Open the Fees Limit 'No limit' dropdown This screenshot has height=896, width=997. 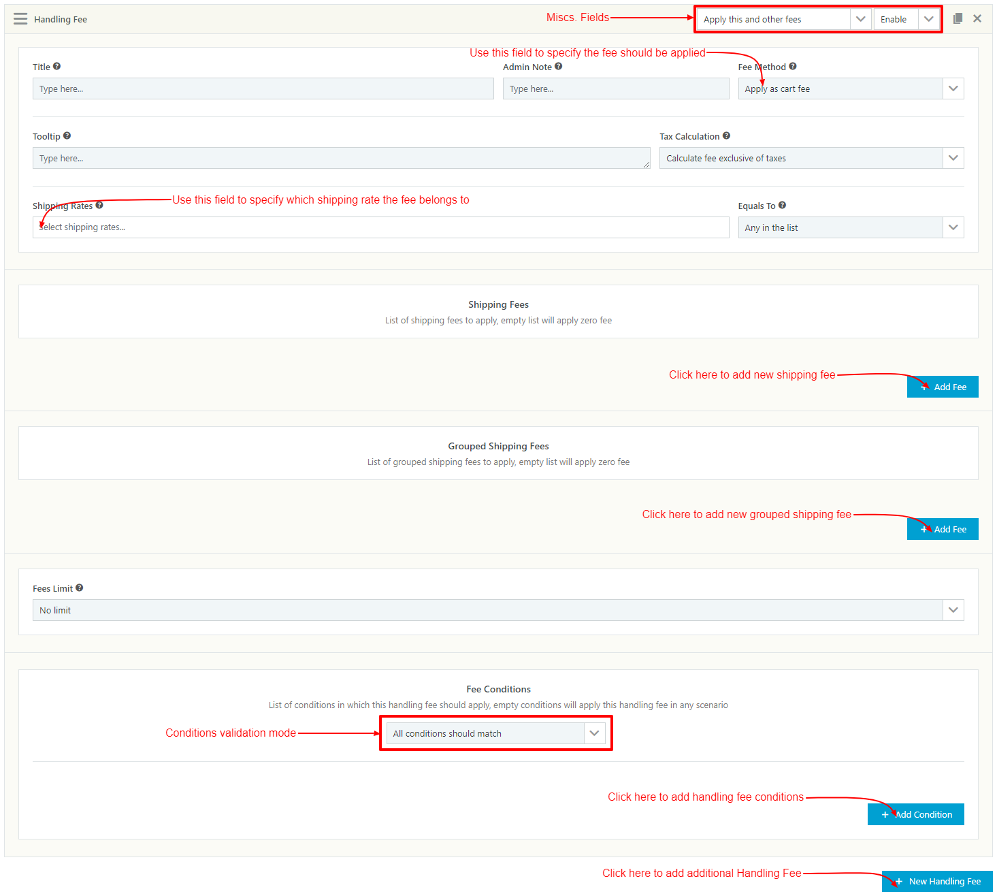click(x=498, y=610)
